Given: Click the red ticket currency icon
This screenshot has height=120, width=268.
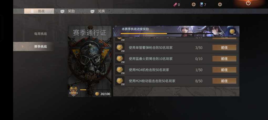Looking at the screenshot, I should pyautogui.click(x=175, y=5).
